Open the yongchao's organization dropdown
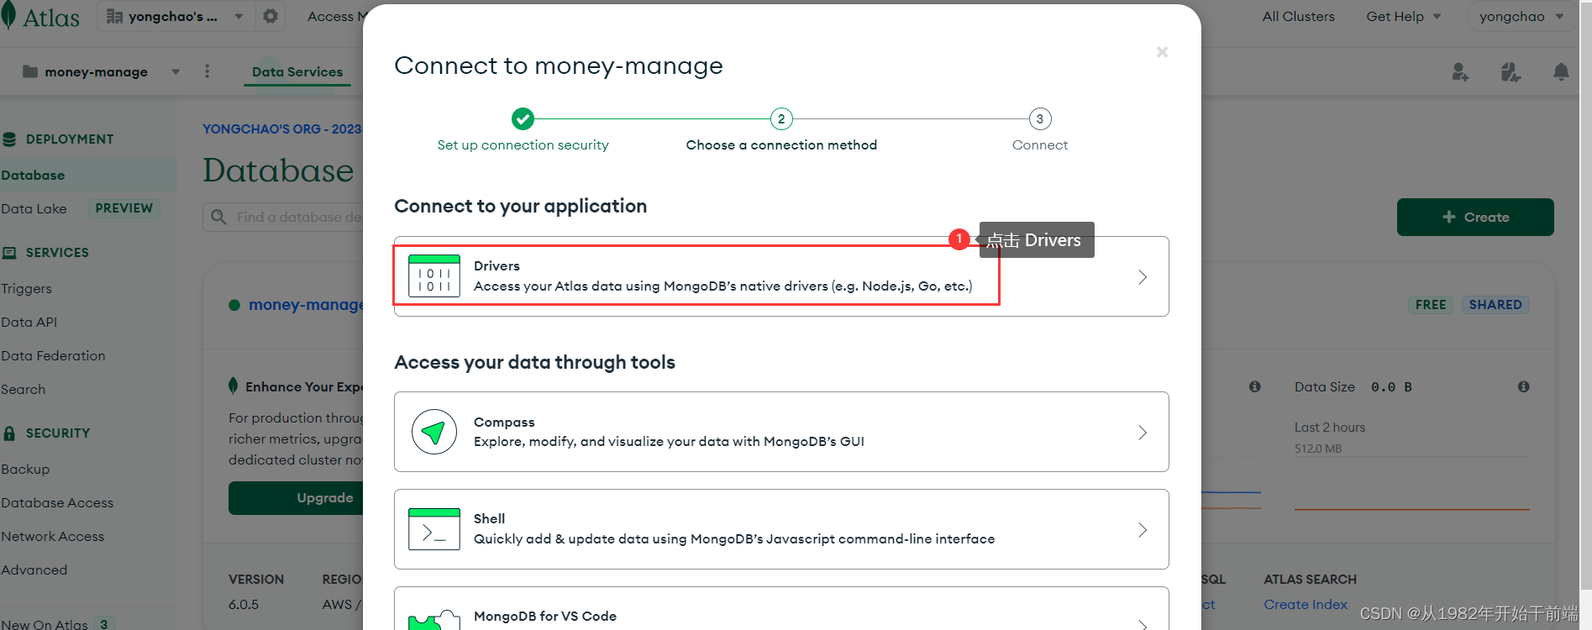1592x630 pixels. pos(174,16)
